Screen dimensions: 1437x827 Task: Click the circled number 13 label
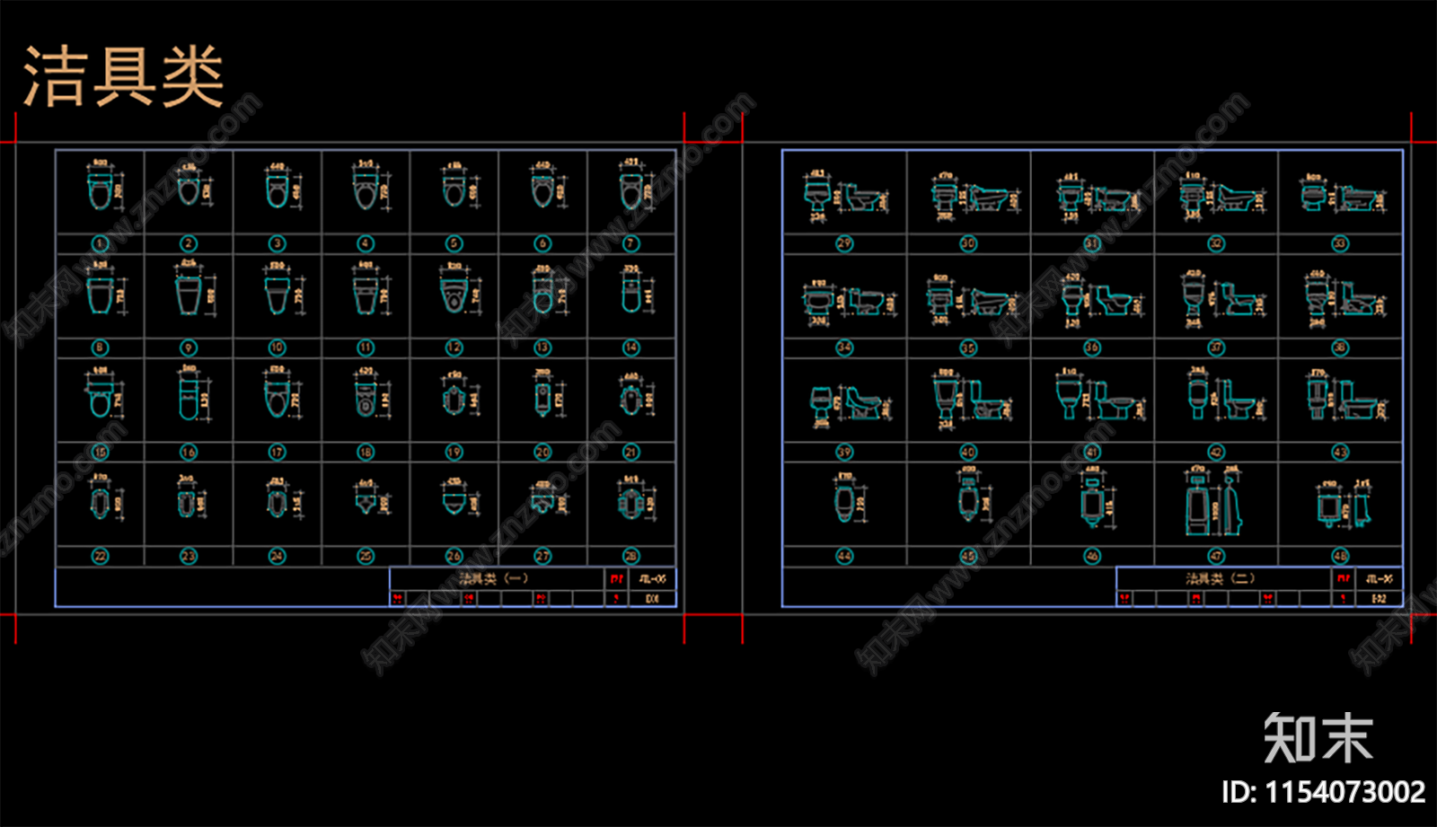[x=543, y=348]
